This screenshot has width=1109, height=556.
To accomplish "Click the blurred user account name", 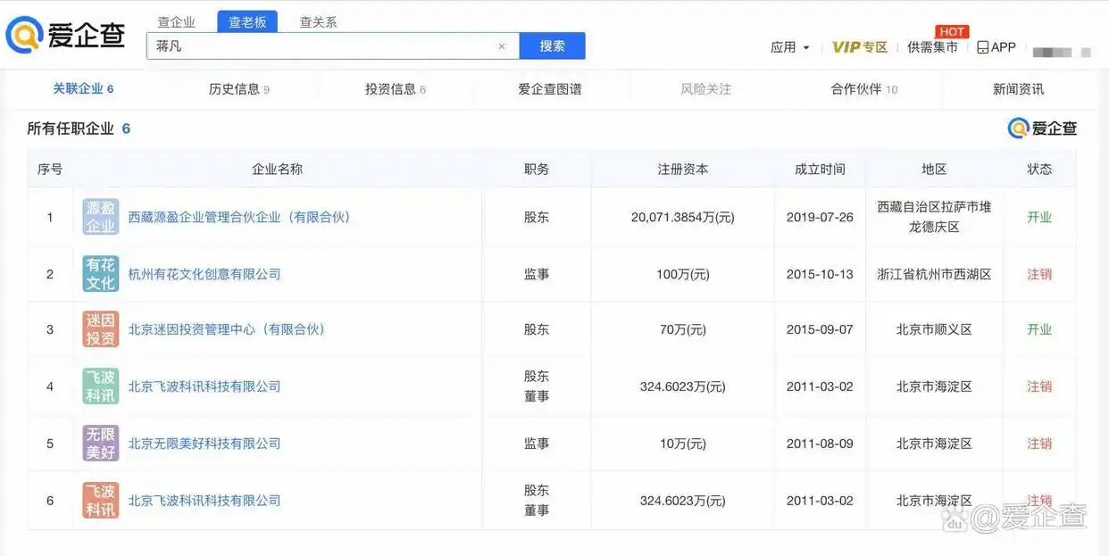I will click(1062, 52).
